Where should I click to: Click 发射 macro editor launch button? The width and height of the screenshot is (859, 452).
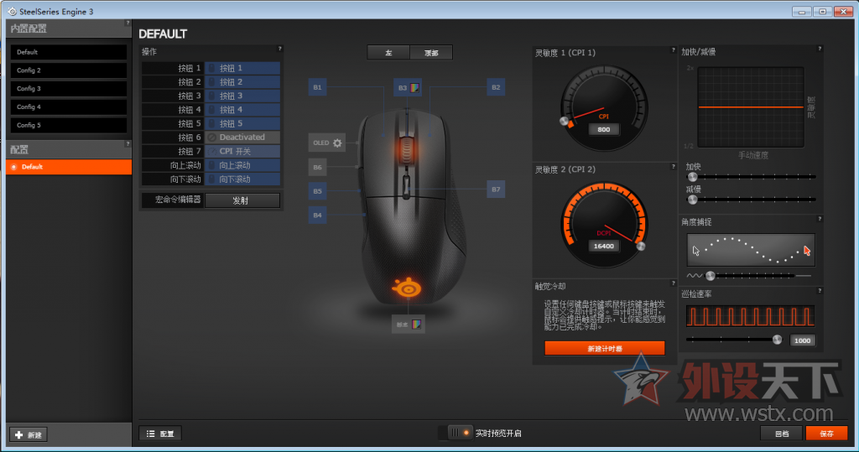click(x=242, y=200)
